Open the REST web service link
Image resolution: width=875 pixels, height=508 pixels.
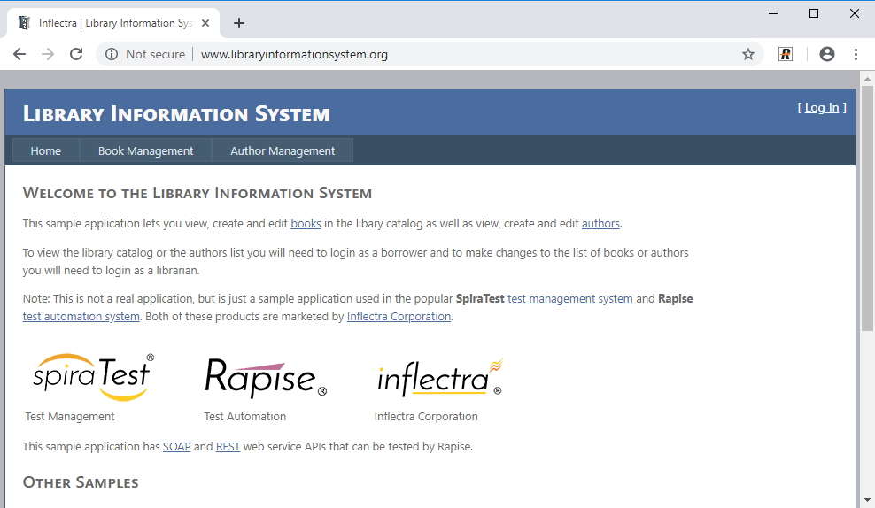[228, 447]
